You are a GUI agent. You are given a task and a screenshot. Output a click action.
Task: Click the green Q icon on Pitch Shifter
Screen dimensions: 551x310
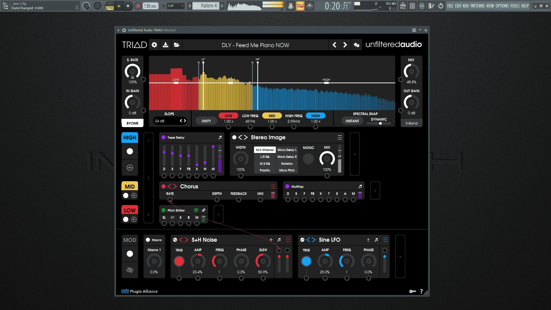pyautogui.click(x=196, y=210)
